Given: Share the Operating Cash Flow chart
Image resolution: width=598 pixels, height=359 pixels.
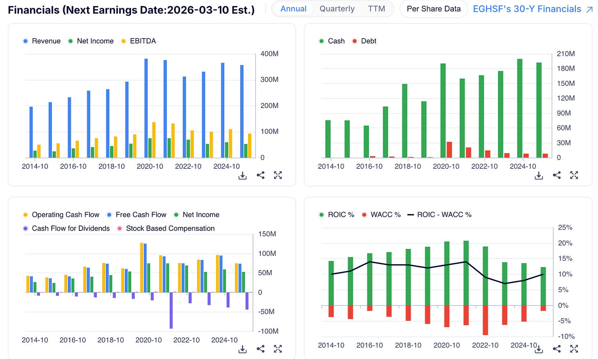Looking at the screenshot, I should 260,349.
